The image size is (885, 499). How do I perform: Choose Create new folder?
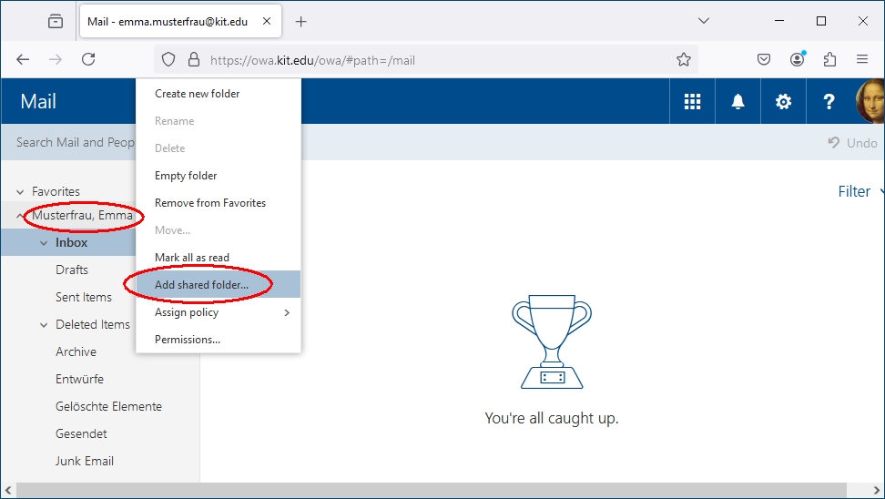[218, 94]
